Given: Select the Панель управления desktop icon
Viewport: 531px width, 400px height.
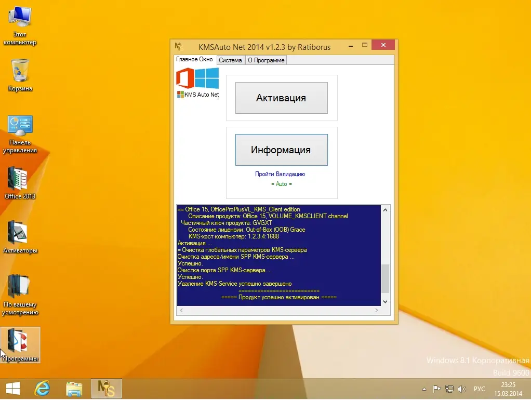Looking at the screenshot, I should coord(20,134).
